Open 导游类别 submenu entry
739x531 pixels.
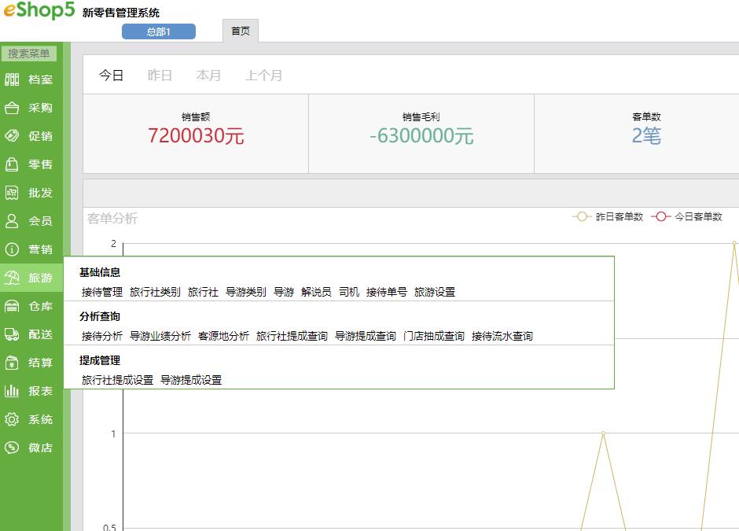click(246, 292)
